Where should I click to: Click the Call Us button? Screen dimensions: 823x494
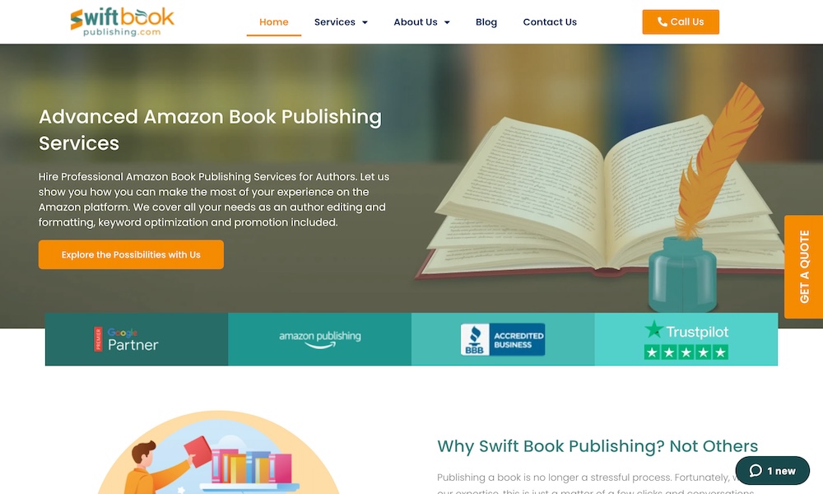coord(681,22)
